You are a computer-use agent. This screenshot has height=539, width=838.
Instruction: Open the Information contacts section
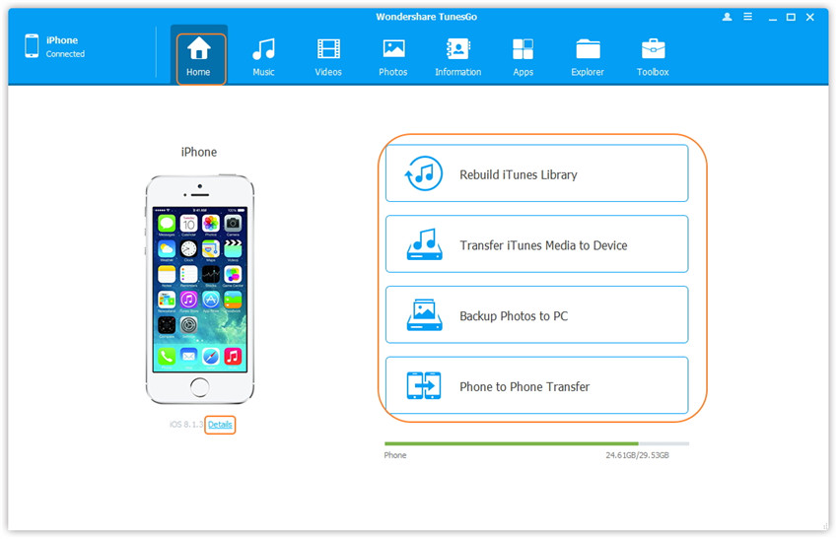[457, 57]
